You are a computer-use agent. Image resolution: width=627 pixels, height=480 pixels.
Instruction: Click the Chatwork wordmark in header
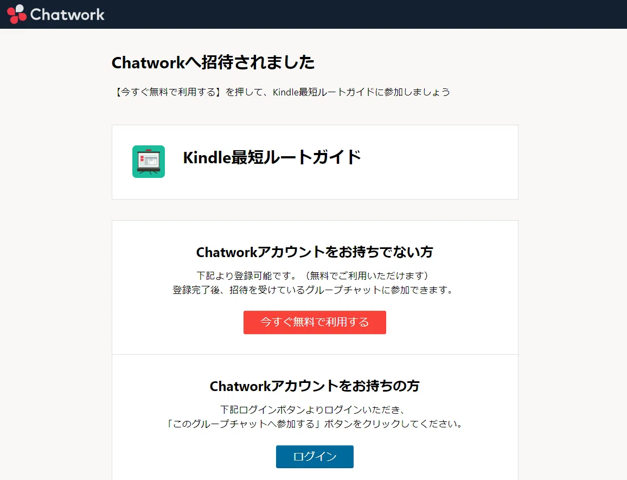point(67,15)
